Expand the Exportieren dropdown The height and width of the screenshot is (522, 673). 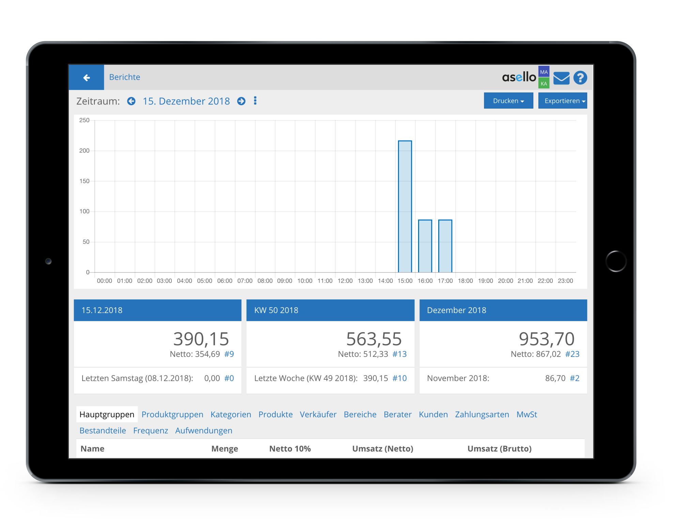click(x=563, y=101)
